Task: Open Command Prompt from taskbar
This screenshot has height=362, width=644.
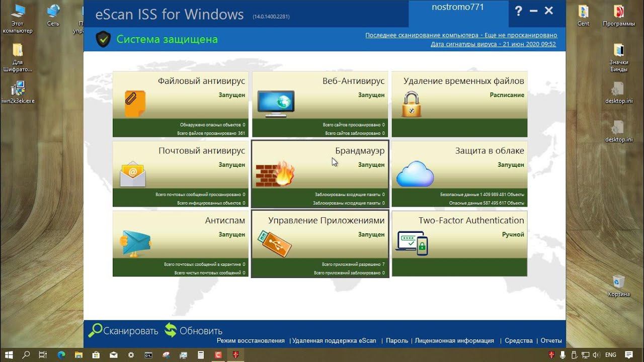Action: click(149, 355)
